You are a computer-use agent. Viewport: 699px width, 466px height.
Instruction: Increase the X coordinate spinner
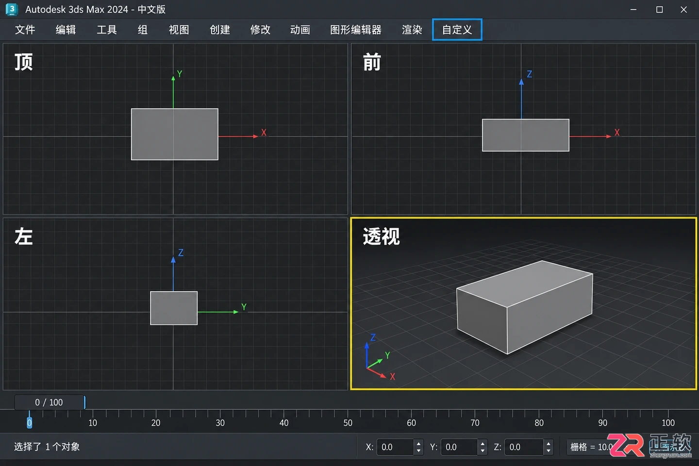pyautogui.click(x=419, y=443)
